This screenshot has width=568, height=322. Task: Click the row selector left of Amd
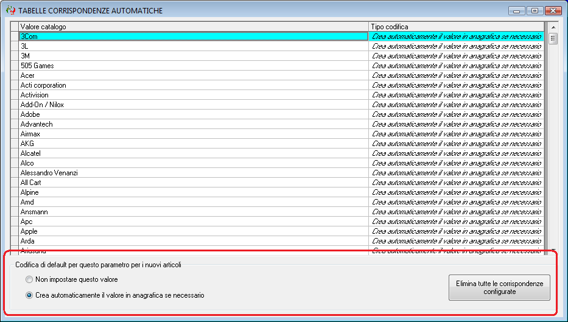point(15,203)
